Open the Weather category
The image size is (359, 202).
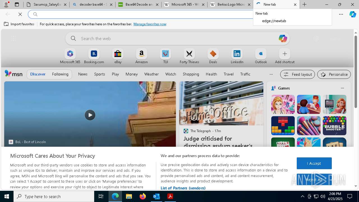pos(151,74)
